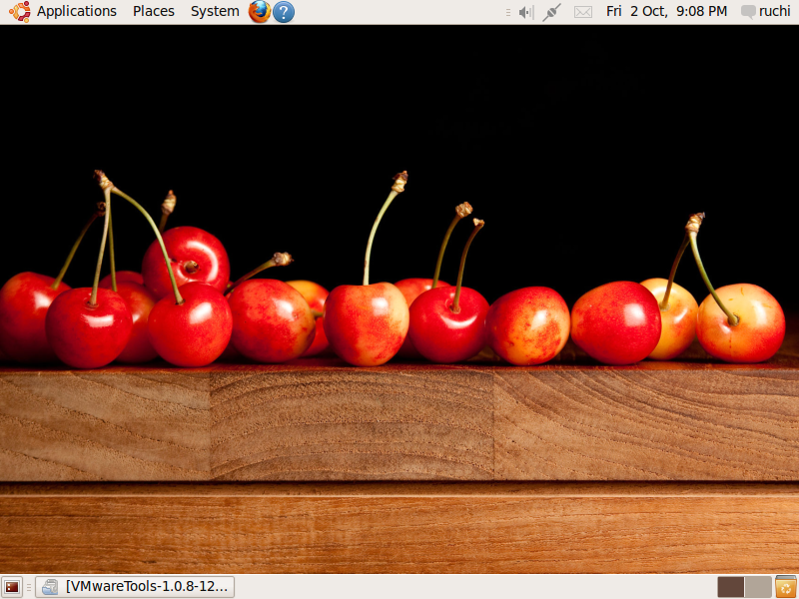Screen dimensions: 799x599
Task: Click the network connection plug icon
Action: [x=552, y=12]
